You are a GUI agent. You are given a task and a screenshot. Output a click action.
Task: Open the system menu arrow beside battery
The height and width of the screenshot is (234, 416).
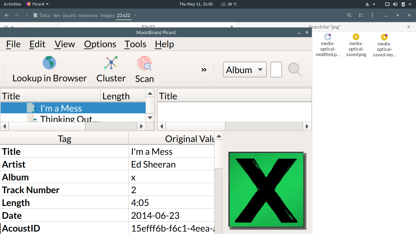(x=410, y=4)
